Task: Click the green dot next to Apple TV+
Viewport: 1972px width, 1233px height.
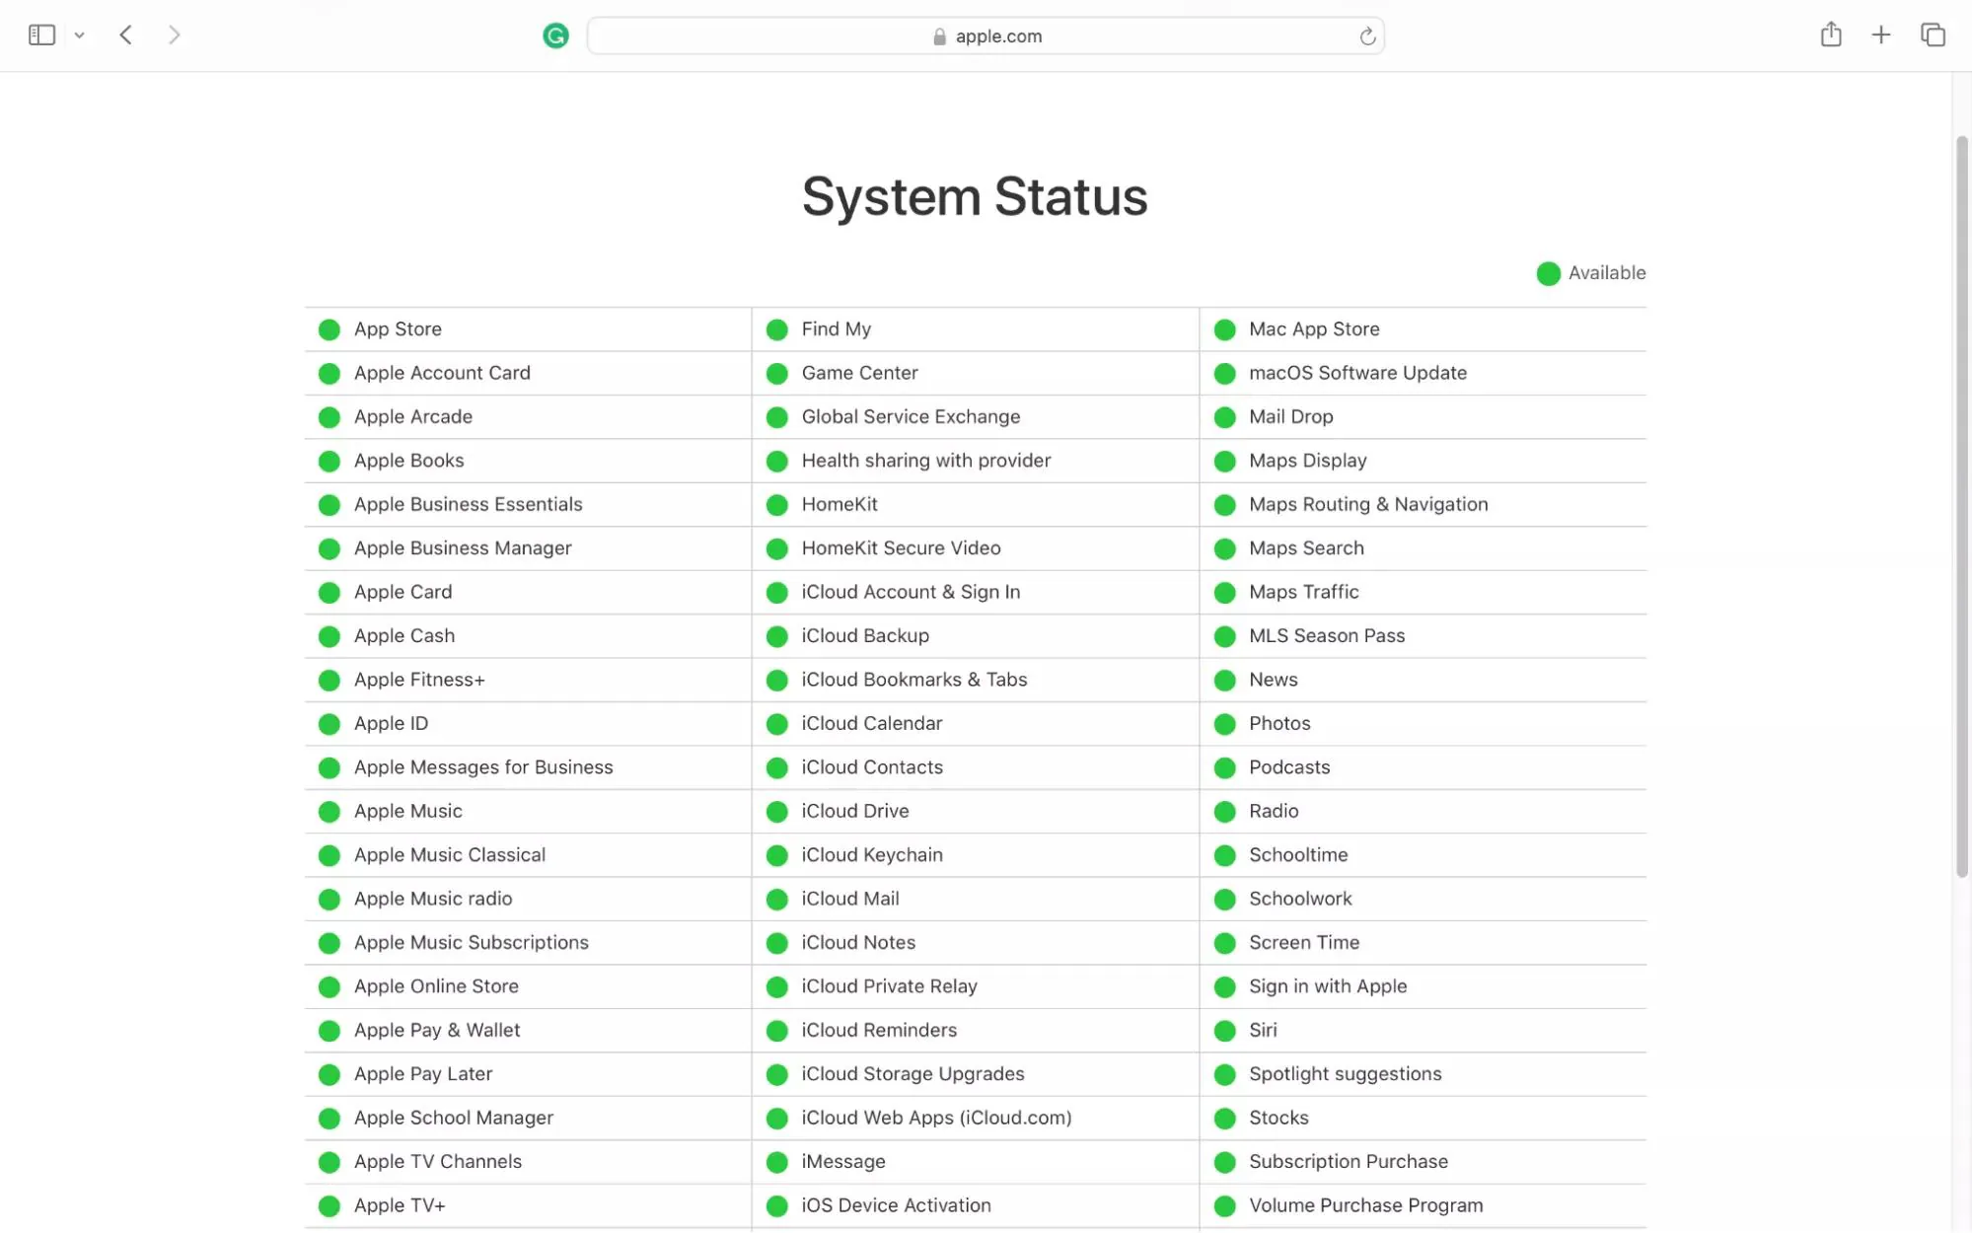Action: tap(329, 1206)
